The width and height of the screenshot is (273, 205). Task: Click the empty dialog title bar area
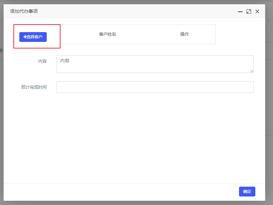[x=131, y=11]
